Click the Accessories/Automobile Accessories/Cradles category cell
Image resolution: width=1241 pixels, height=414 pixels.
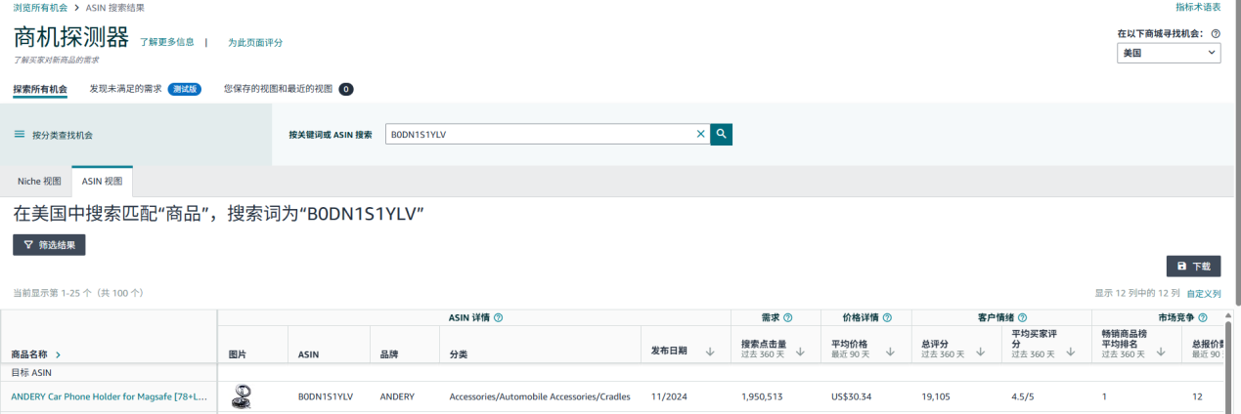[x=540, y=396]
